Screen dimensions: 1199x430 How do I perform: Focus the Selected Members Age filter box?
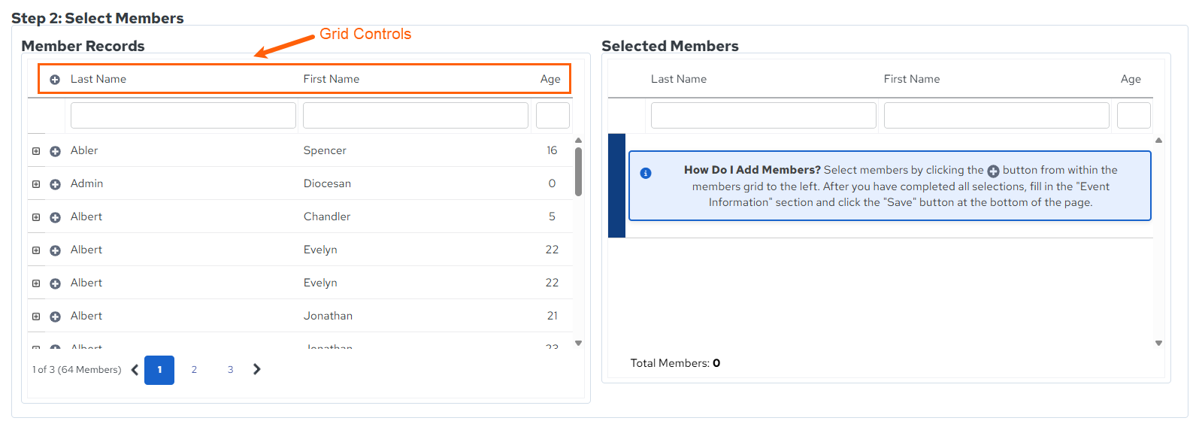pyautogui.click(x=1134, y=116)
